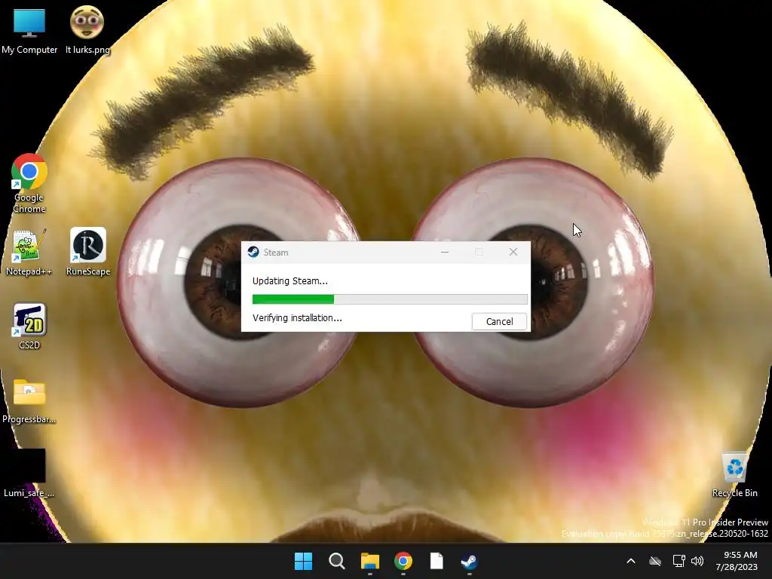Image resolution: width=772 pixels, height=579 pixels.
Task: Cancel the Steam update
Action: tap(499, 321)
